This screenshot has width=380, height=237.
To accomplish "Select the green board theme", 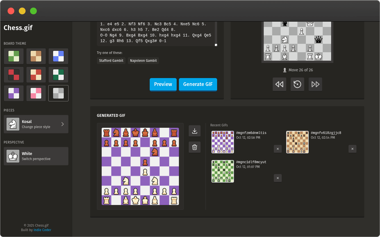I will (x=13, y=56).
